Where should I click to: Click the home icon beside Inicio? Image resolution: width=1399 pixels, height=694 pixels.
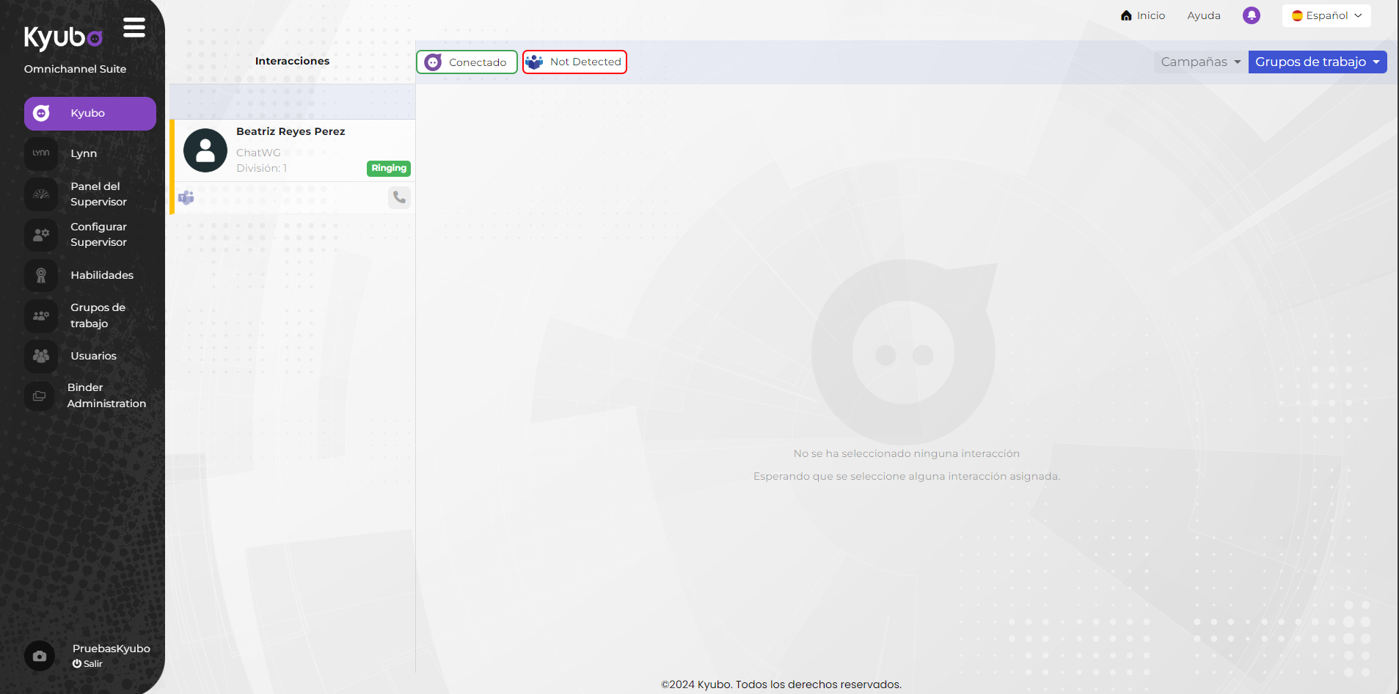1127,15
